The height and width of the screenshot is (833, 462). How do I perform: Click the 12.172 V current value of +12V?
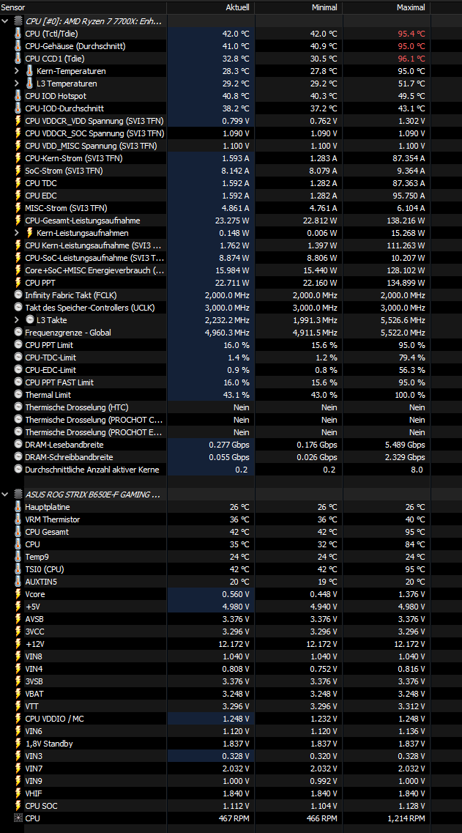coord(234,644)
